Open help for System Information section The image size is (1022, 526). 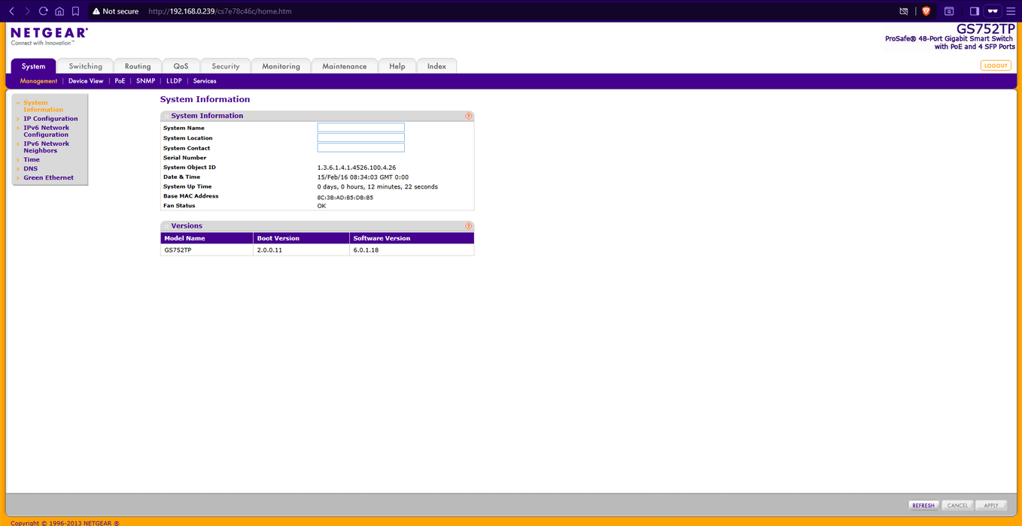468,116
